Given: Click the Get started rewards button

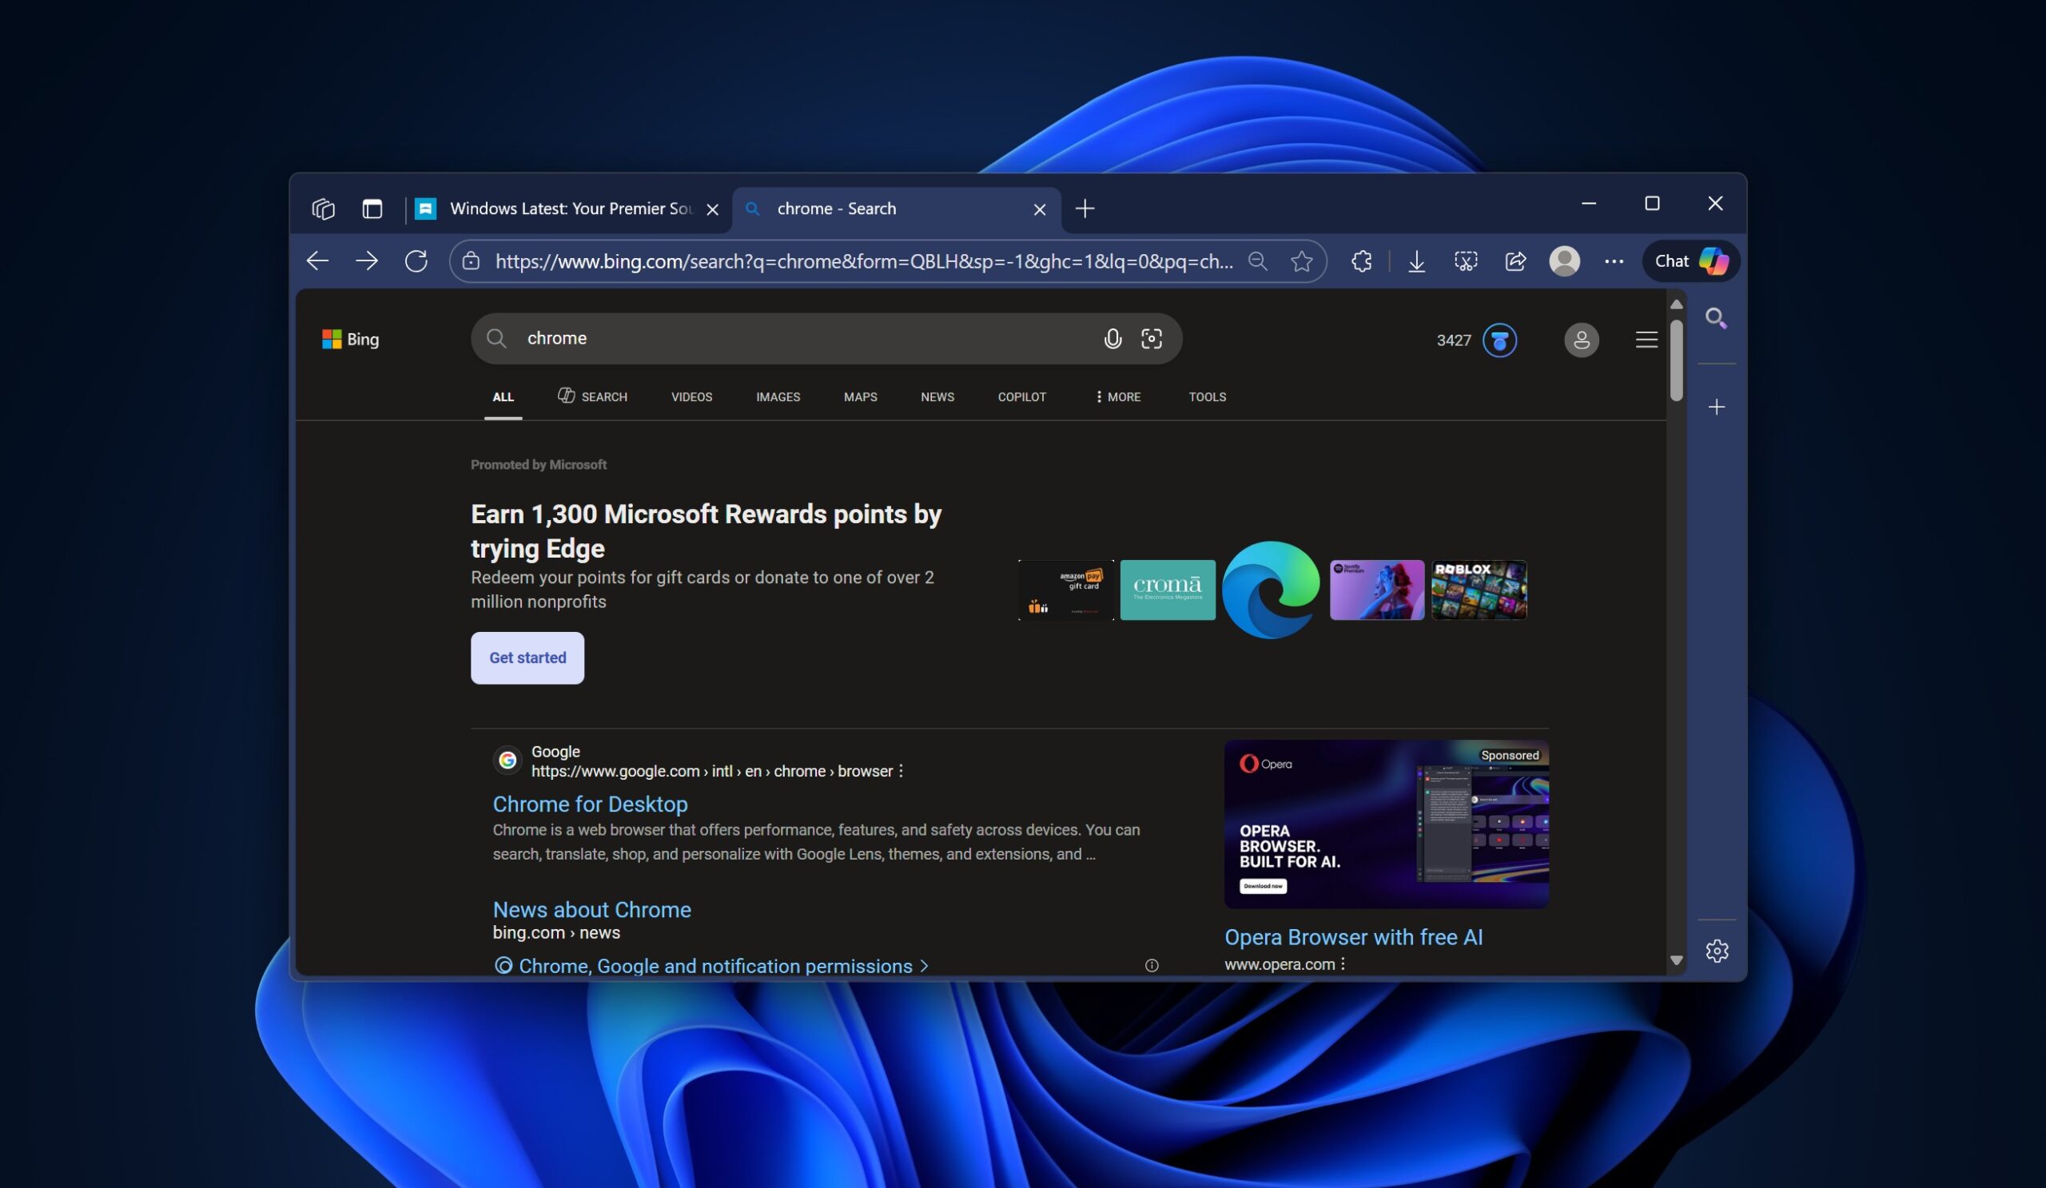Looking at the screenshot, I should (x=526, y=658).
